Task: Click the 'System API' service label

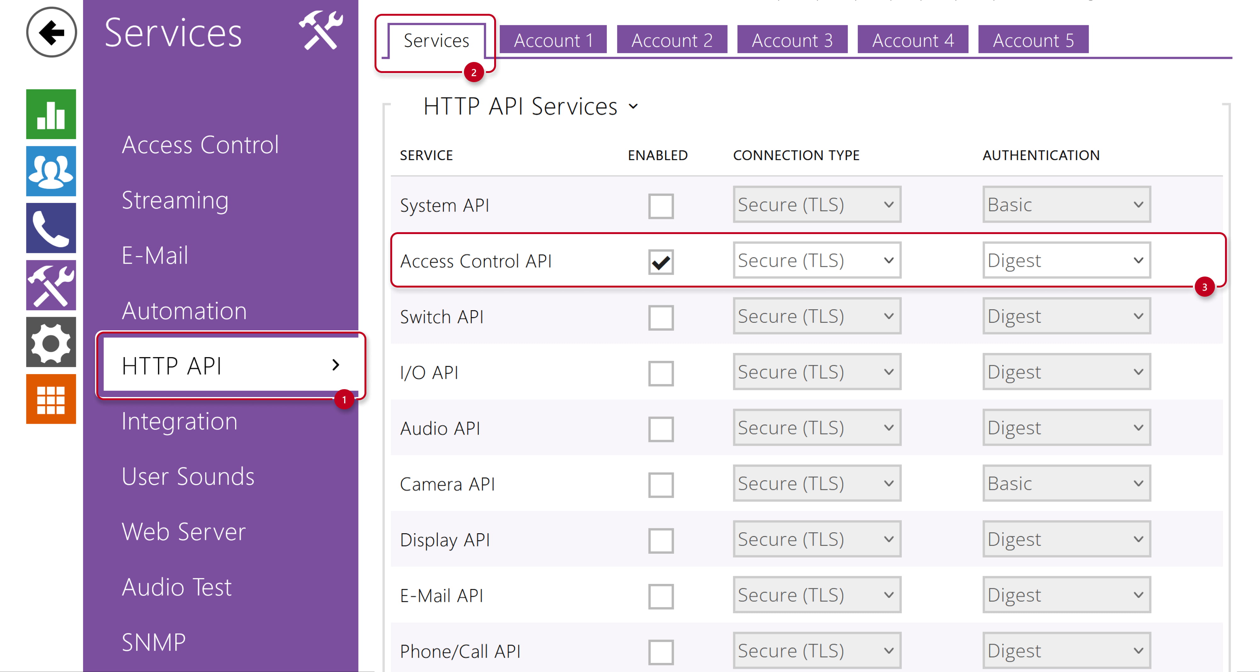Action: click(444, 205)
